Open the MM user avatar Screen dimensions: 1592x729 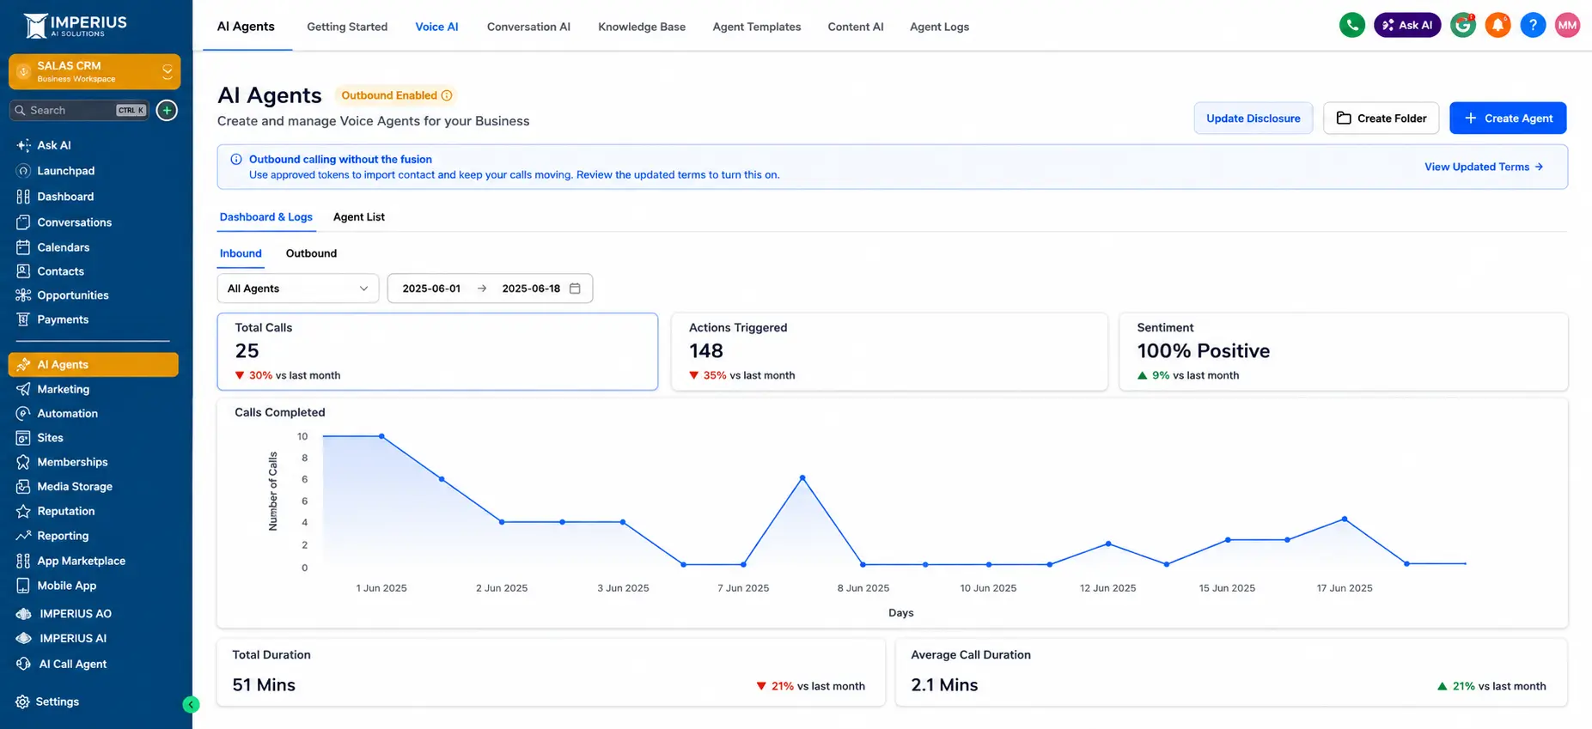(1567, 25)
